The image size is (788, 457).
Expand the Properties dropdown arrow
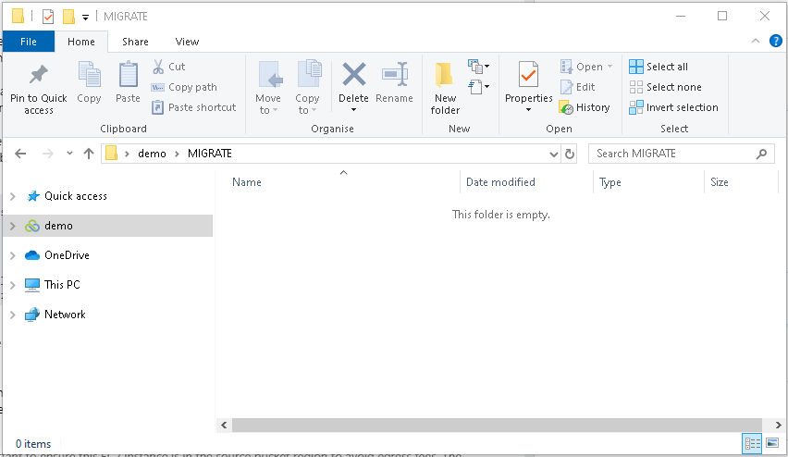(x=528, y=110)
